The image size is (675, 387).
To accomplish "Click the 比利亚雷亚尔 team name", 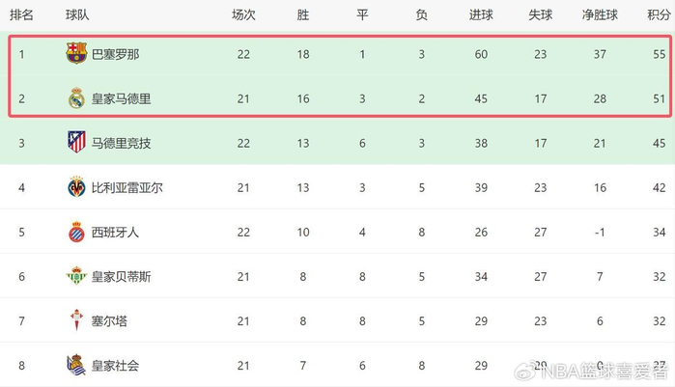I will 127,187.
